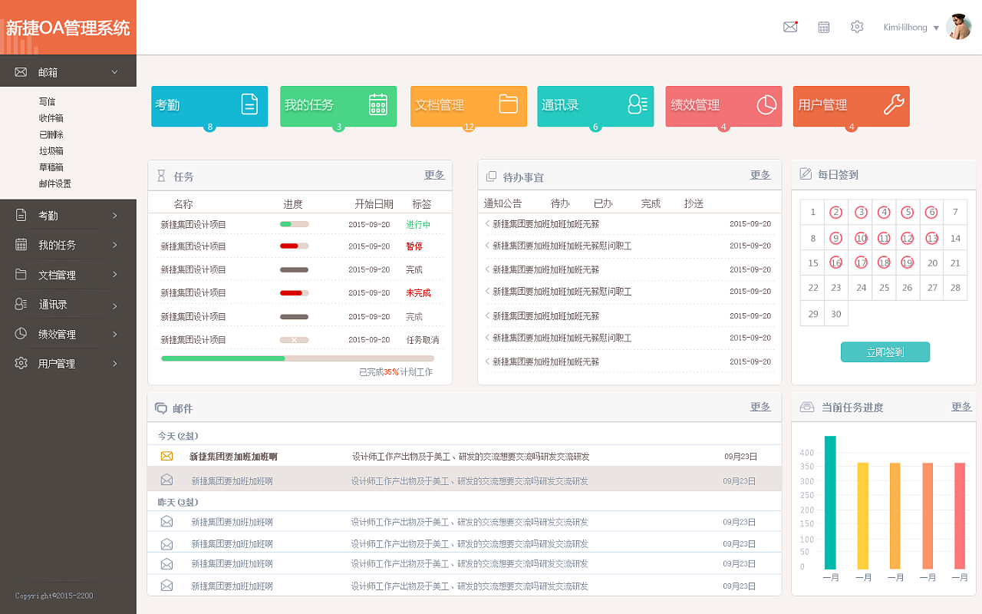Click the inbox tray icon next to 当前任务进度
982x614 pixels.
807,407
